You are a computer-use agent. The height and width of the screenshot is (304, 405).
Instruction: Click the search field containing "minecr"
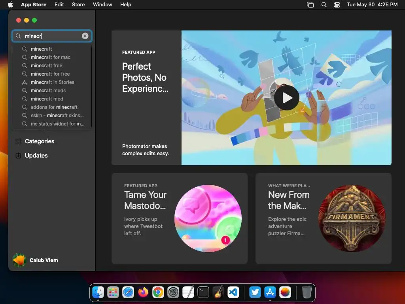click(52, 36)
